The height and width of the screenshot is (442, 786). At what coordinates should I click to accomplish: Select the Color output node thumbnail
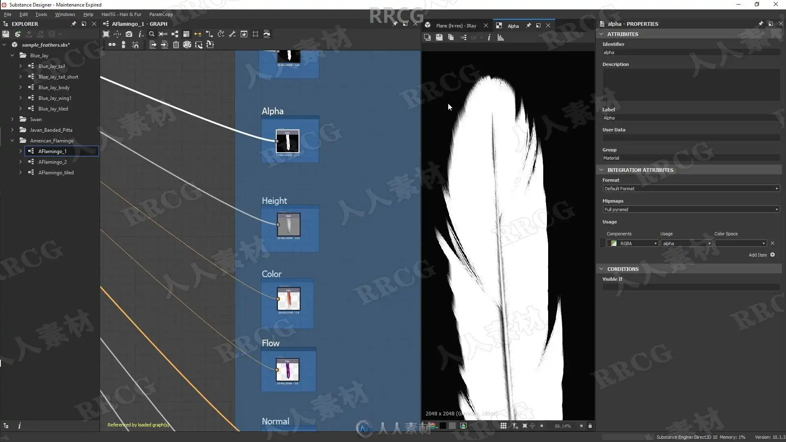pyautogui.click(x=288, y=299)
